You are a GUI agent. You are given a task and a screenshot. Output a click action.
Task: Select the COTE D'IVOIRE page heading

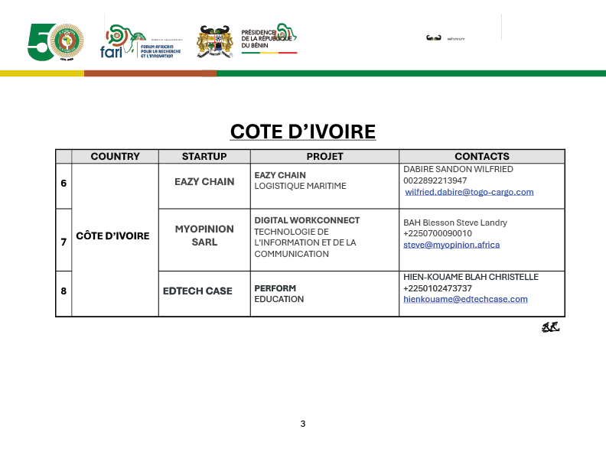(x=302, y=132)
